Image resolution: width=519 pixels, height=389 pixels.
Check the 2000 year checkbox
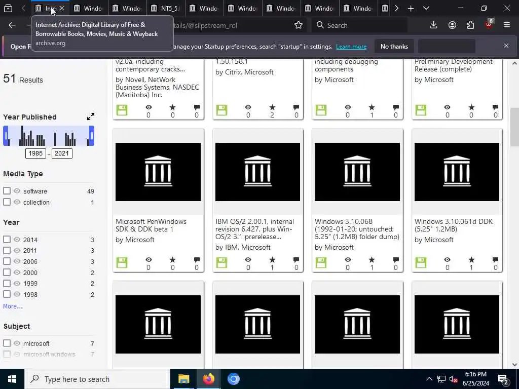click(7, 272)
